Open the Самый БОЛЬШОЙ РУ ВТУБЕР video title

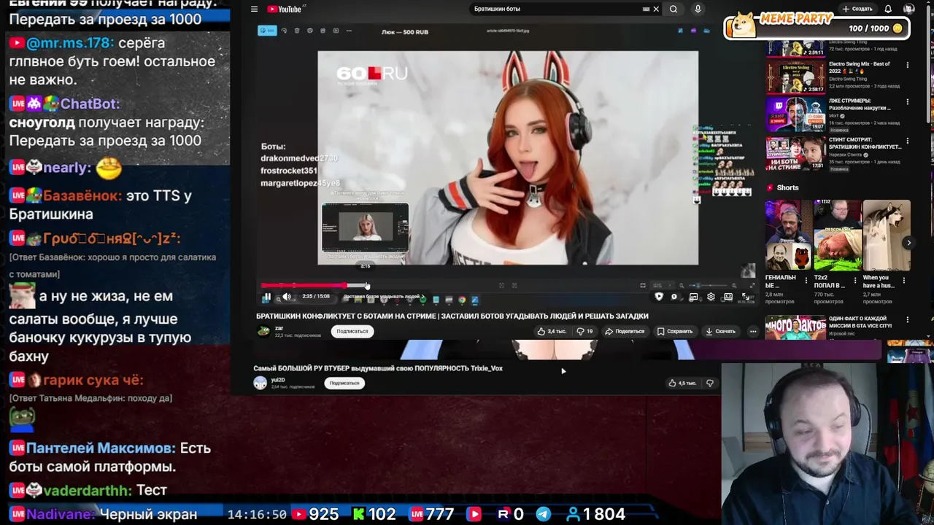tap(378, 368)
